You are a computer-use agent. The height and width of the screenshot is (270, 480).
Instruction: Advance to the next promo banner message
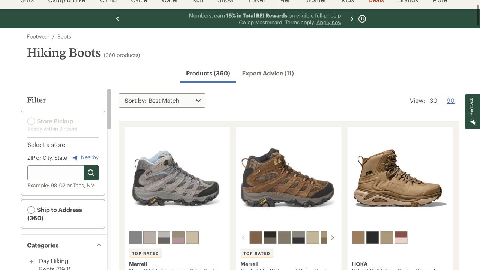click(352, 19)
